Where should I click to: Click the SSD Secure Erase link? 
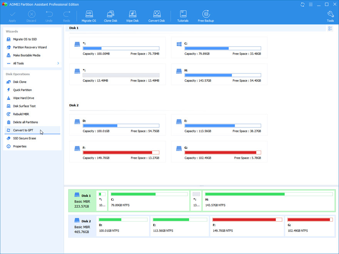point(24,138)
